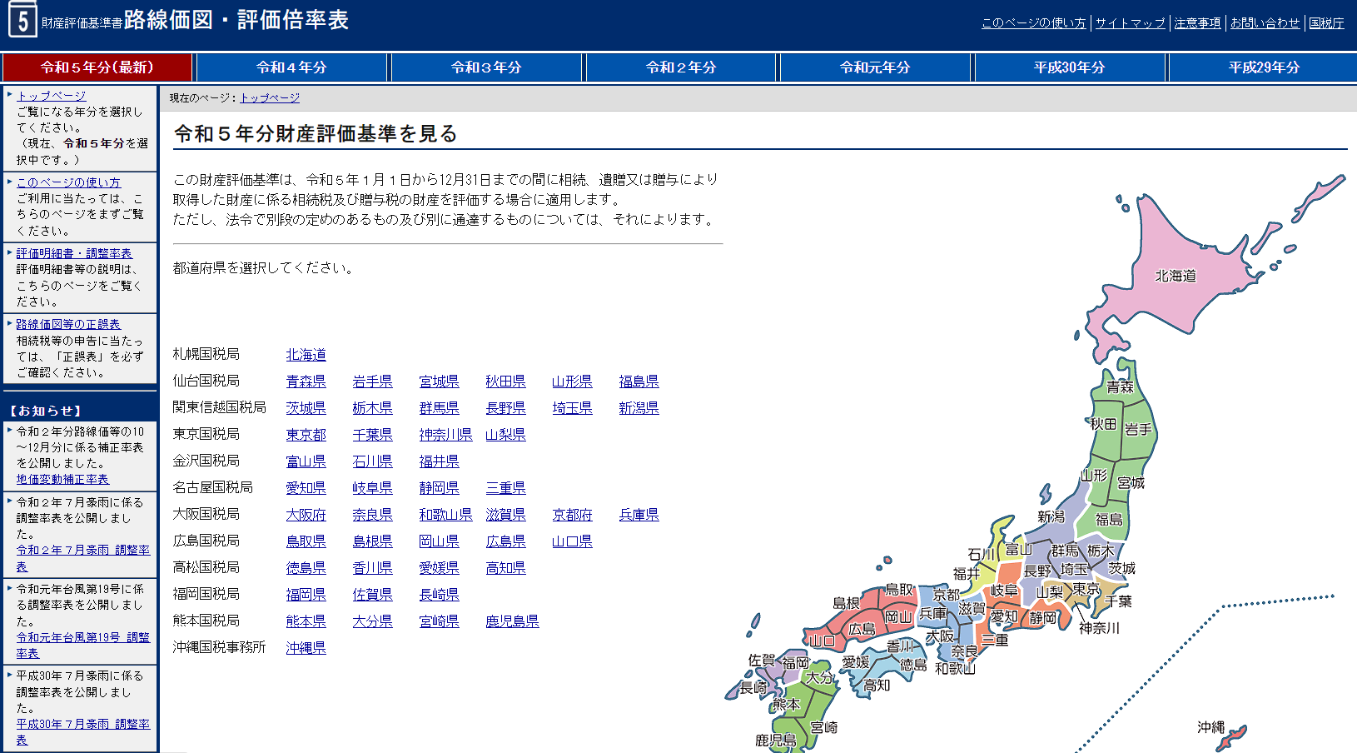Open the お問い合わせ link
The image size is (1357, 753).
pos(1265,23)
